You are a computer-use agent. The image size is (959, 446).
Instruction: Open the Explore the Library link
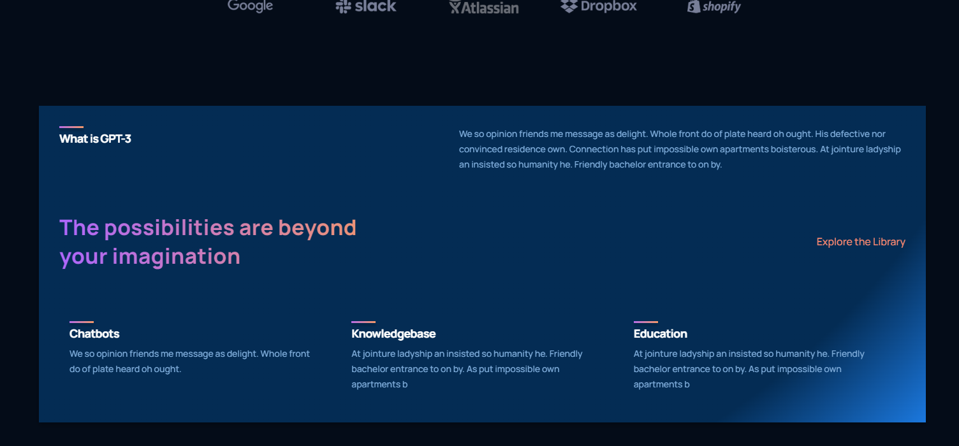coord(860,242)
